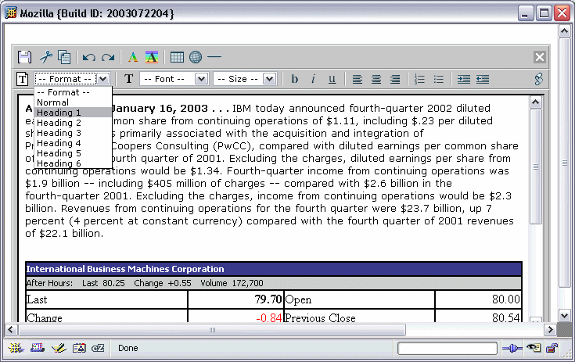This screenshot has height=362, width=575.
Task: Create a numbered list
Action: point(419,79)
